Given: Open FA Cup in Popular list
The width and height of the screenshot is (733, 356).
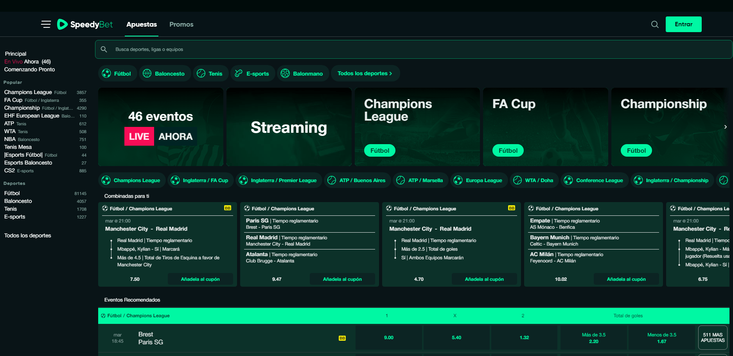Looking at the screenshot, I should point(45,100).
